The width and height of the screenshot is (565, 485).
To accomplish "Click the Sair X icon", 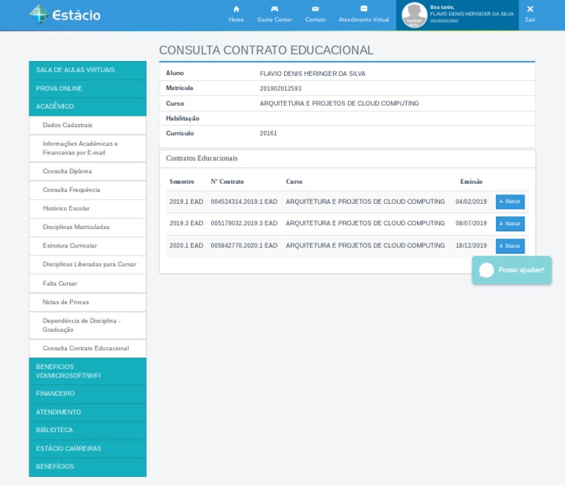I will (530, 9).
